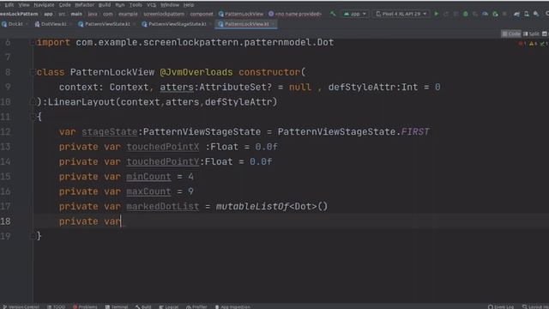Place cursor after 'private var' on line 18

pyautogui.click(x=121, y=221)
